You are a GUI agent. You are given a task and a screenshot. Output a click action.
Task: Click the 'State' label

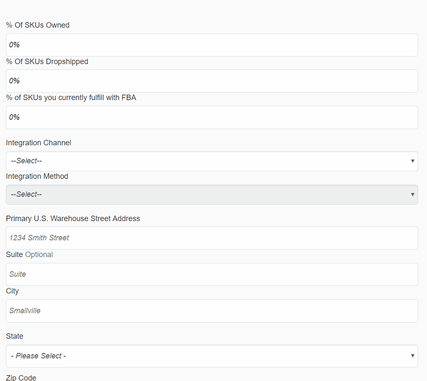[15, 336]
